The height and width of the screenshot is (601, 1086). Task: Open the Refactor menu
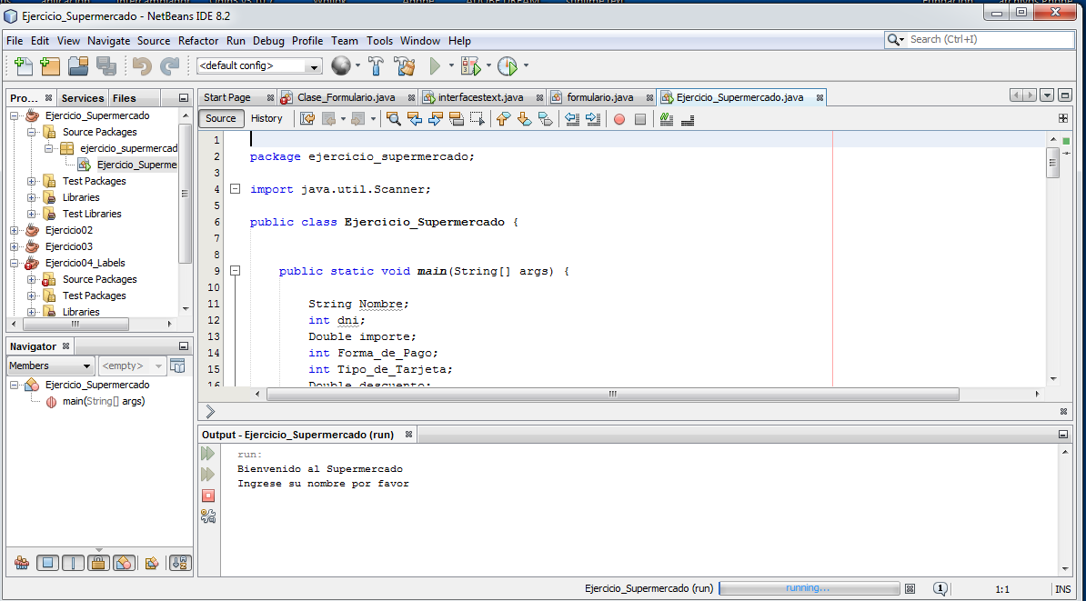point(201,40)
